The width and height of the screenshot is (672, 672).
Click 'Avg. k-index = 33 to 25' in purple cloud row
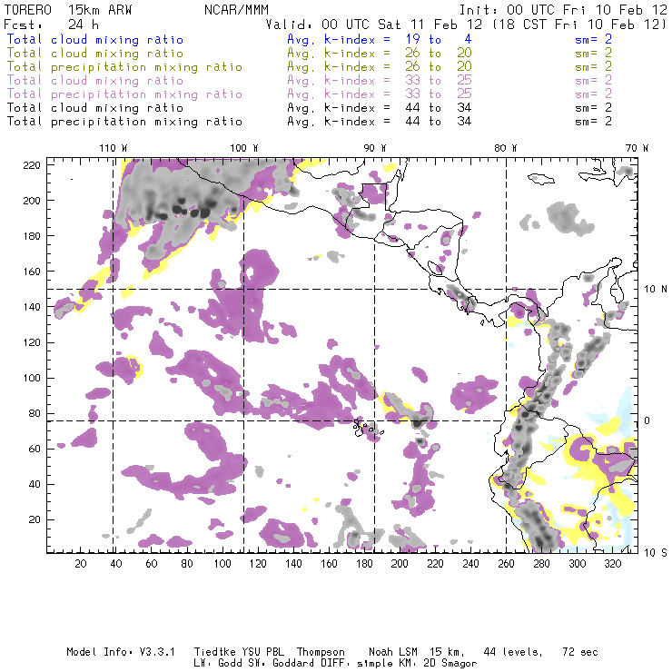click(x=380, y=81)
